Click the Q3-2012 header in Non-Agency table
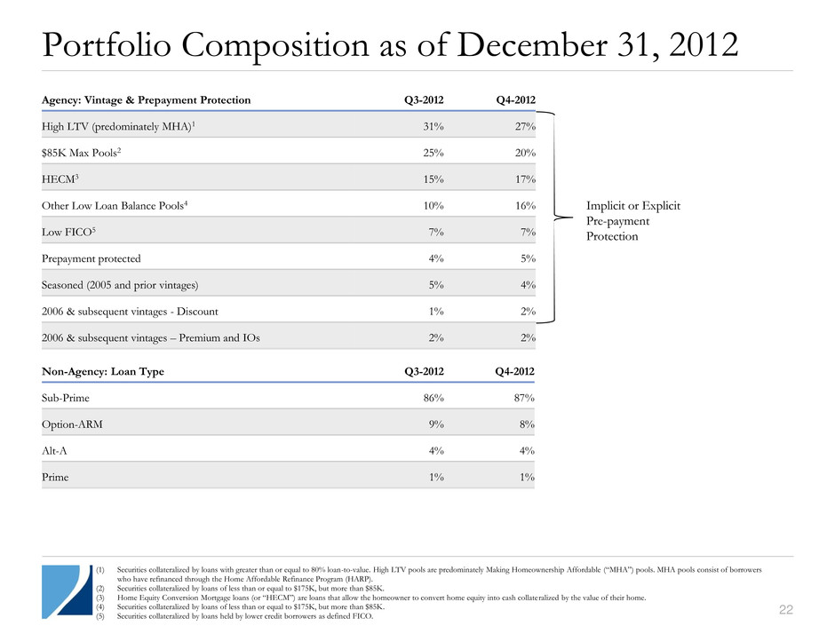Image resolution: width=835 pixels, height=626 pixels. click(x=426, y=372)
